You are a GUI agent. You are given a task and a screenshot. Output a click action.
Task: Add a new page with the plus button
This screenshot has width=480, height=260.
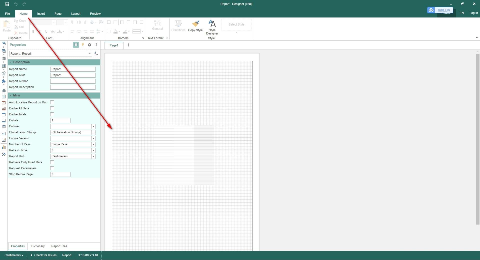point(128,45)
